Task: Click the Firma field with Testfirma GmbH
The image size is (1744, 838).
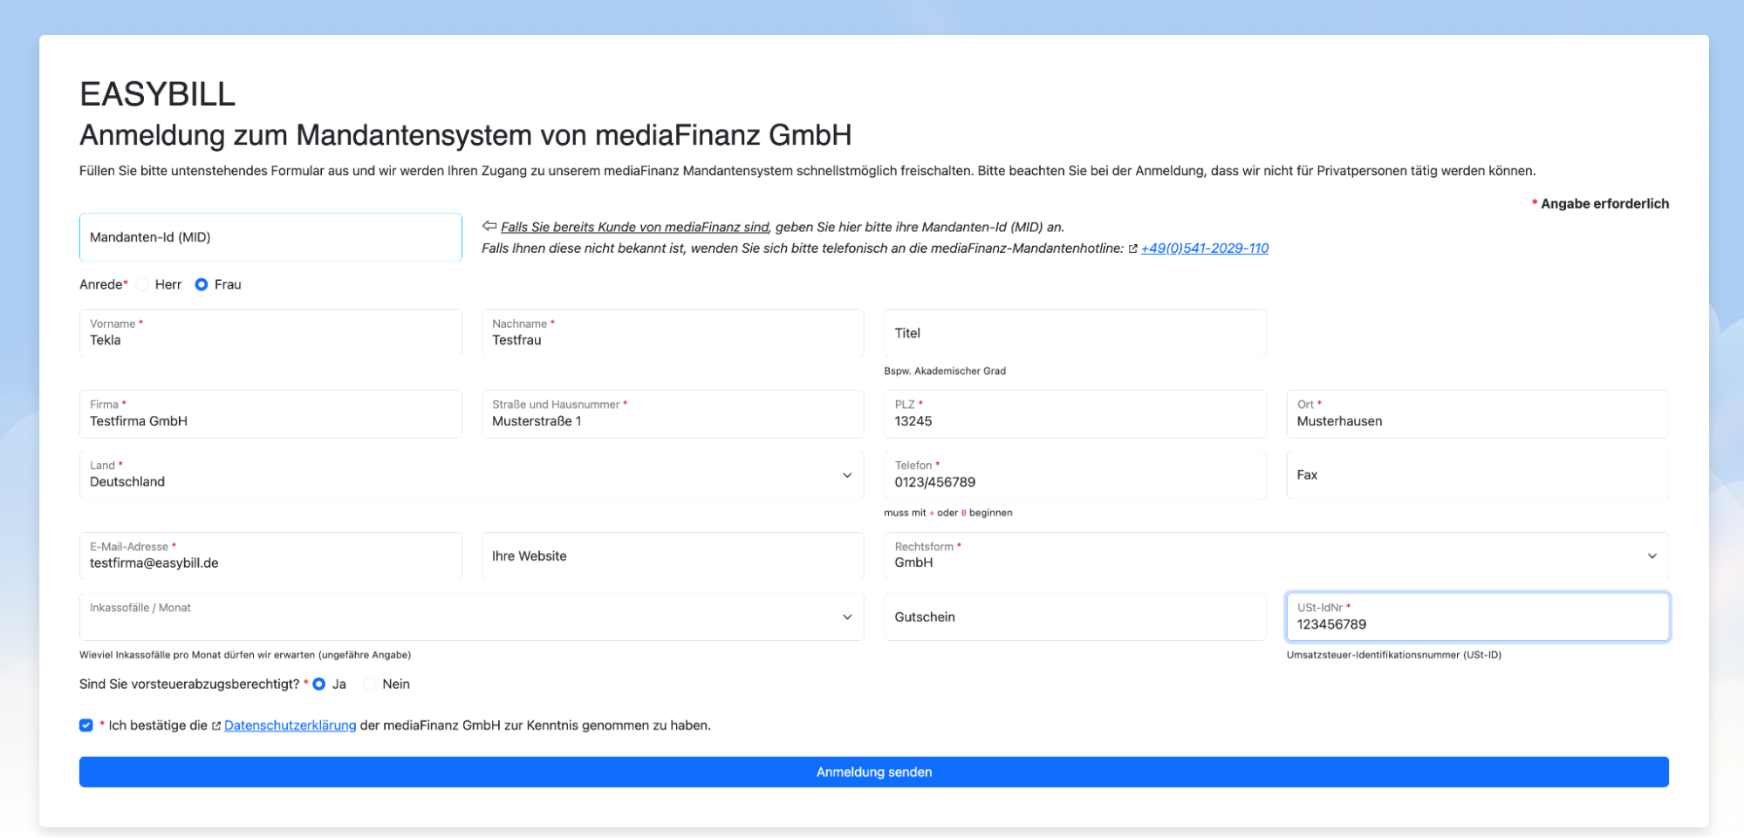Action: [270, 414]
